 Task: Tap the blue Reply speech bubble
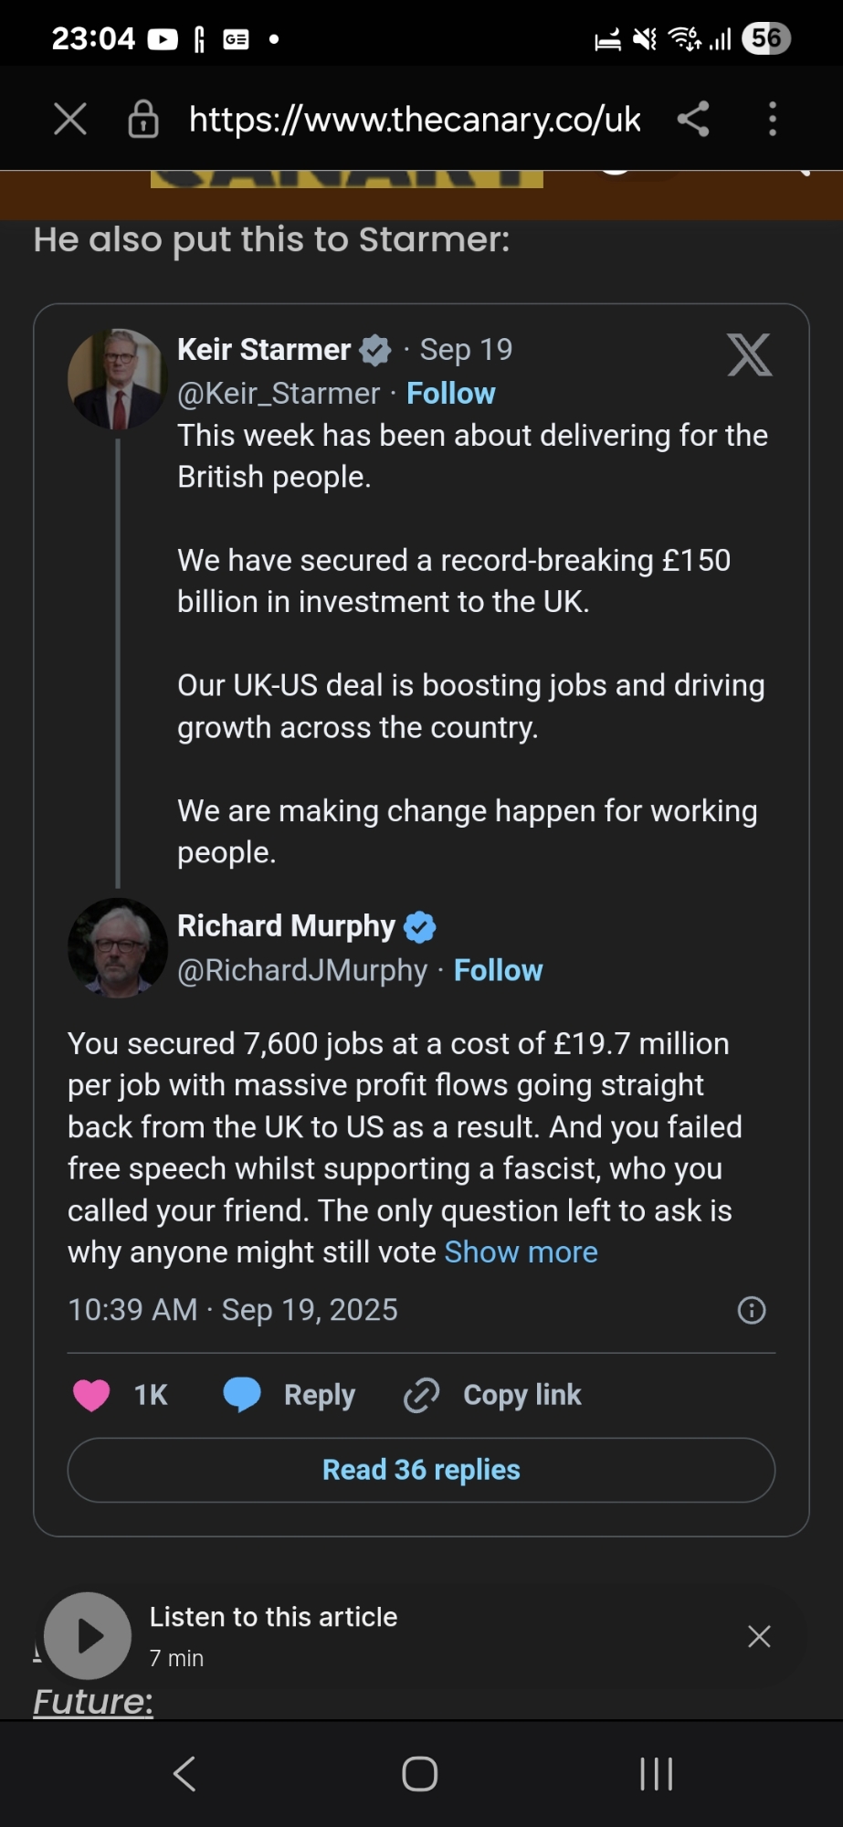[242, 1395]
